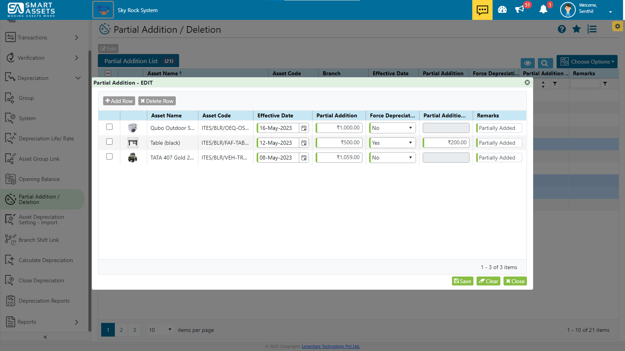This screenshot has height=351, width=625.
Task: Click the Close Depreciation sidebar icon
Action: (10, 280)
